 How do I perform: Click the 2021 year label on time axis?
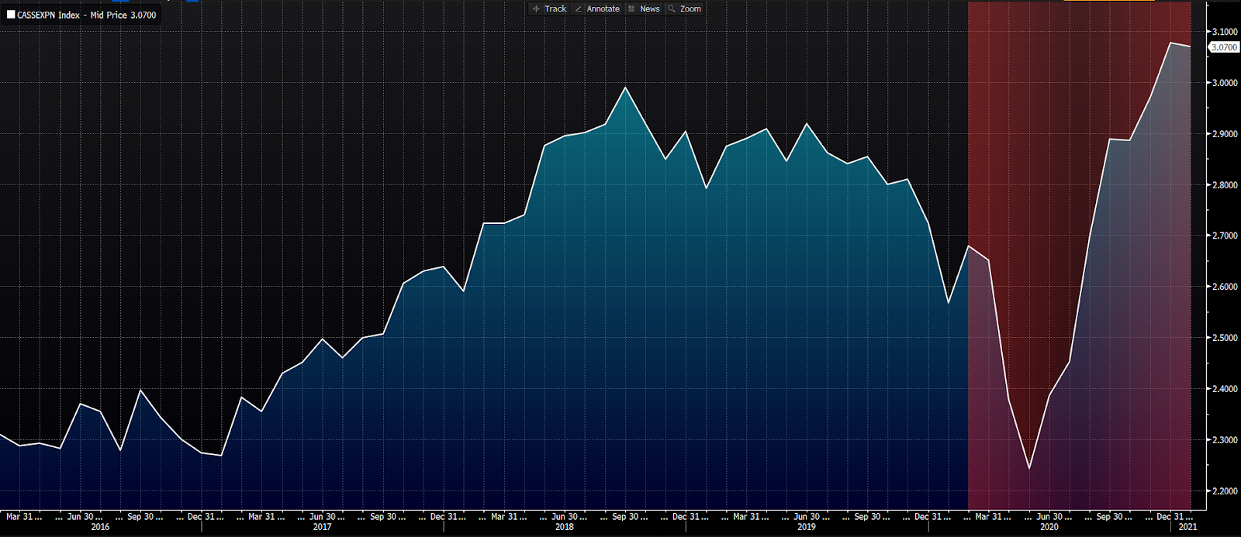(1187, 527)
